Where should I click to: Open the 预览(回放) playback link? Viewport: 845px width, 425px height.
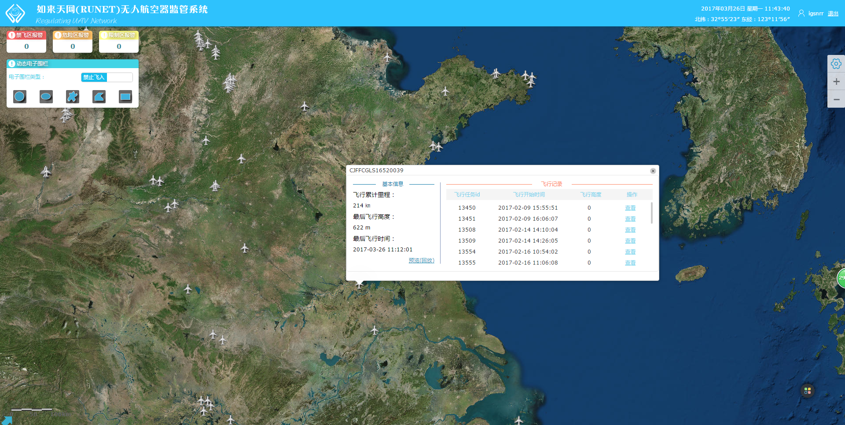421,261
